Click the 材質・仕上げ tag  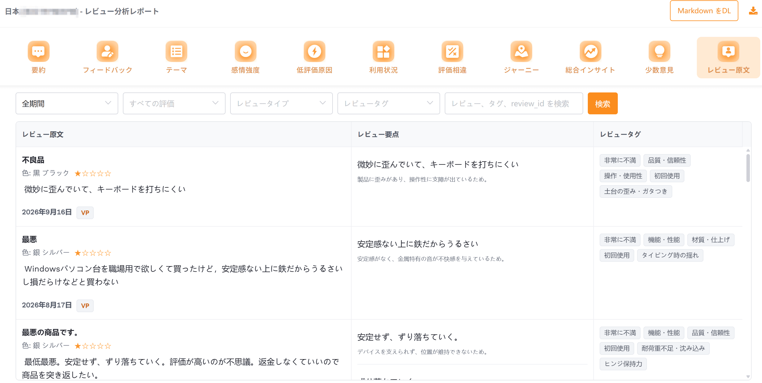tap(711, 240)
